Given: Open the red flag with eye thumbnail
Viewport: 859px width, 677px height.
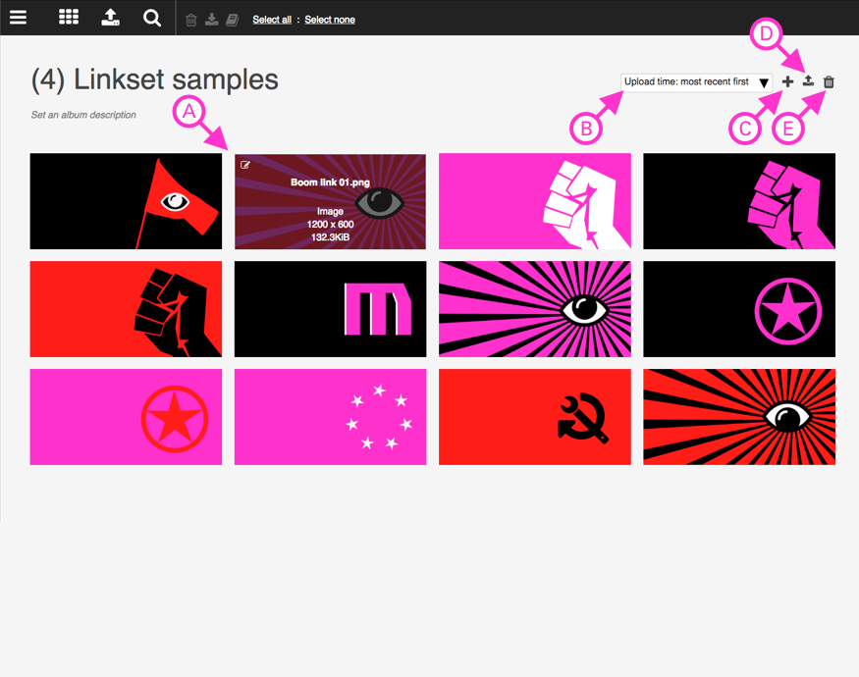Looking at the screenshot, I should click(x=126, y=201).
